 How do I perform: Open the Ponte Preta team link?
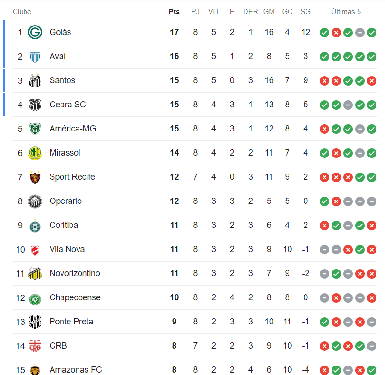coord(71,322)
